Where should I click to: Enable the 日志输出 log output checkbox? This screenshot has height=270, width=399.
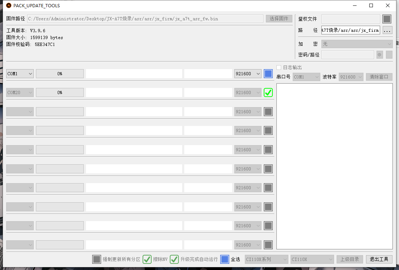coord(278,67)
